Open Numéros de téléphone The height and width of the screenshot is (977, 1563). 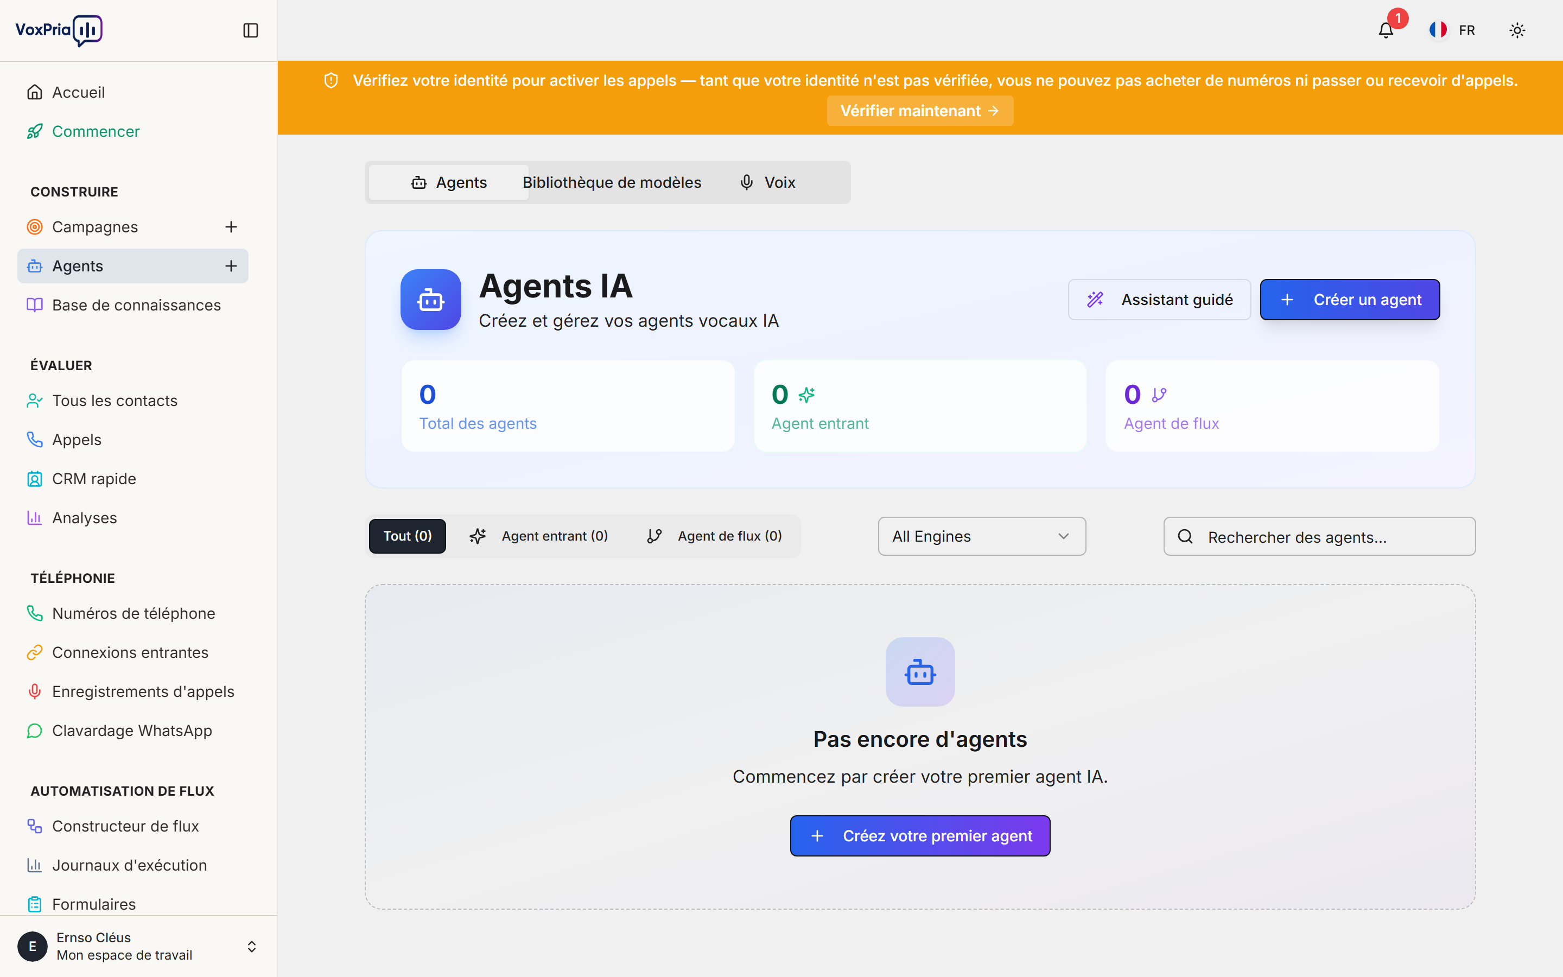(x=132, y=613)
